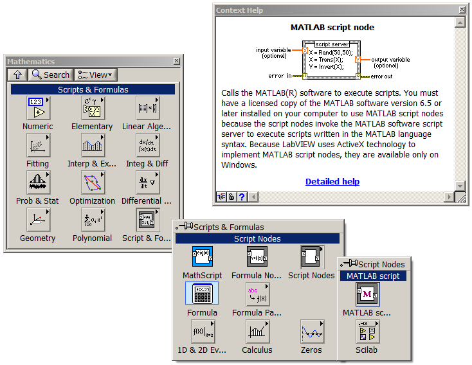Close the Mathematics palette window
Viewport: 472px width, 365px height.
pyautogui.click(x=177, y=61)
